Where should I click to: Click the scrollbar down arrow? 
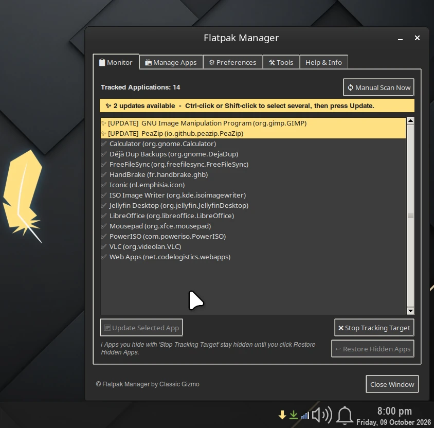click(410, 311)
